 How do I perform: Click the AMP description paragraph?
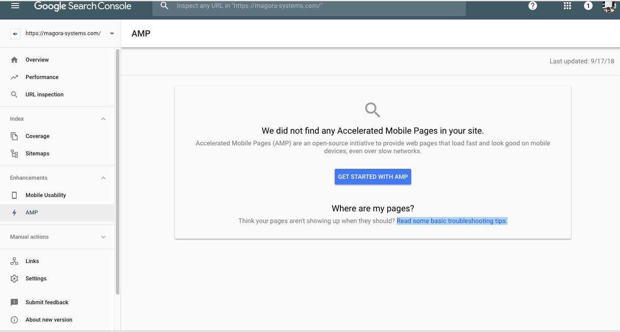coord(373,147)
